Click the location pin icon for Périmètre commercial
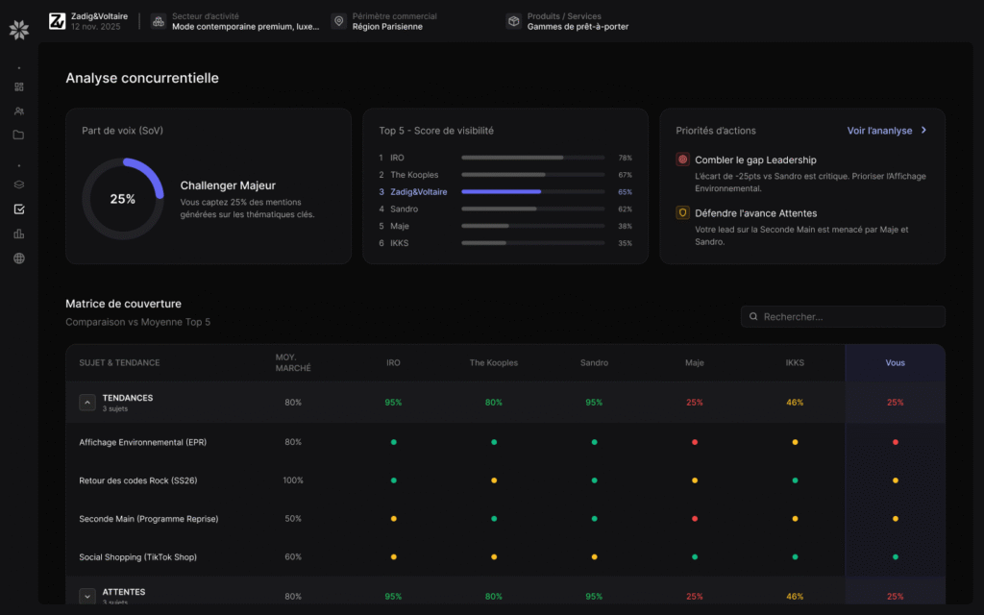The image size is (984, 615). (x=337, y=21)
